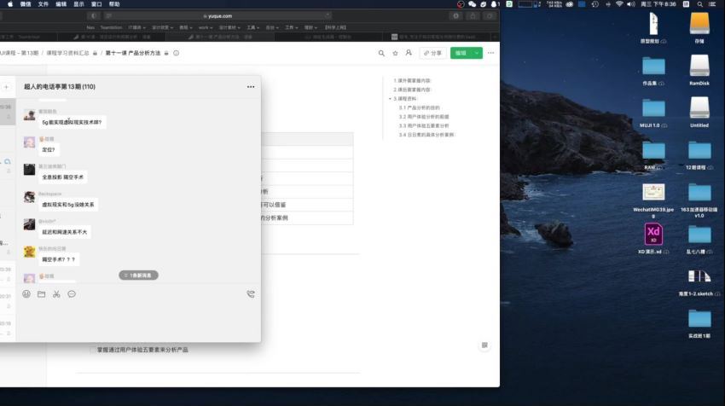Star the Yuque document
Image resolution: width=725 pixels, height=406 pixels.
395,53
